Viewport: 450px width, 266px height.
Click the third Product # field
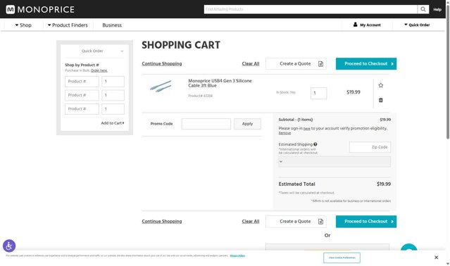click(82, 109)
